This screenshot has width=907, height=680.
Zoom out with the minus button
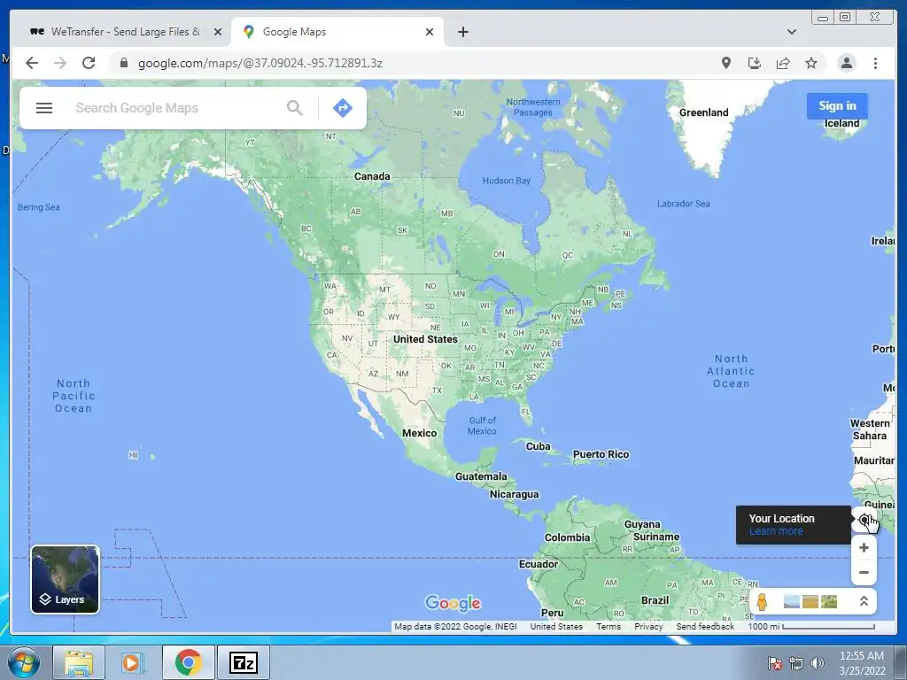point(864,573)
